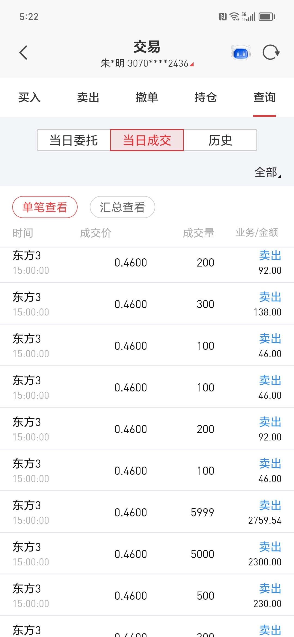Tap the Wi-Fi status icon

234,17
